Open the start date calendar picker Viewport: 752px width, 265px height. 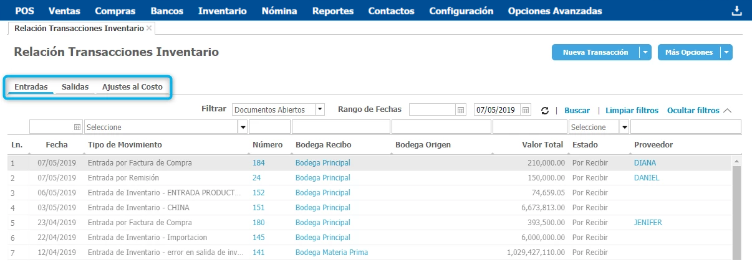click(x=461, y=110)
